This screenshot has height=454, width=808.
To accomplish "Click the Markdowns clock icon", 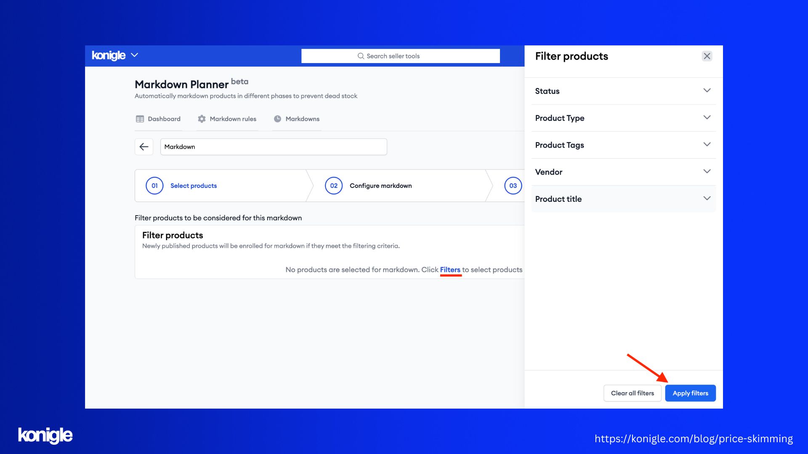I will [277, 119].
